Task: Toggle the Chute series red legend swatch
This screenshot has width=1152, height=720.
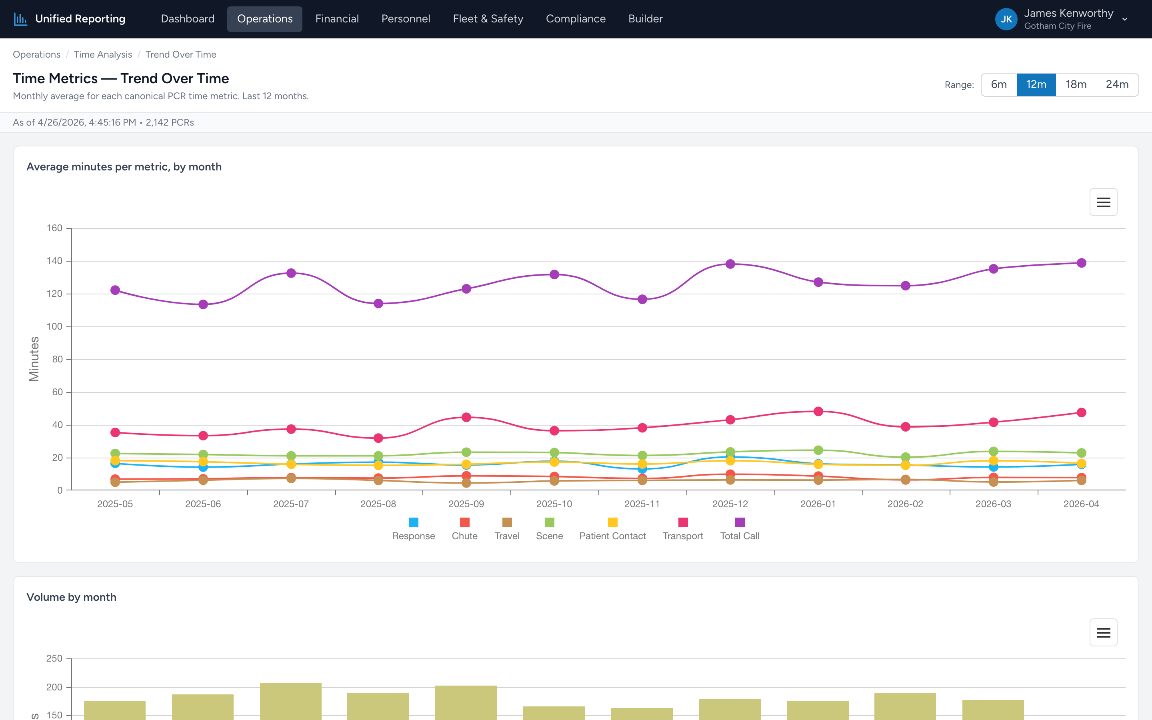Action: point(465,522)
